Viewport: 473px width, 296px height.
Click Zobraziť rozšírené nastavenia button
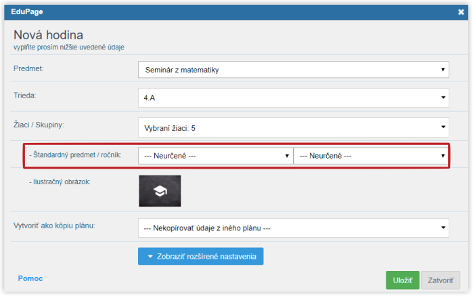point(200,257)
